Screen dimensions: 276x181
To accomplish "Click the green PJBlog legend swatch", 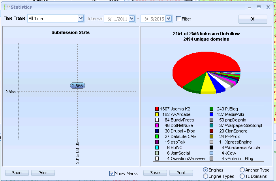I will [x=211, y=109].
